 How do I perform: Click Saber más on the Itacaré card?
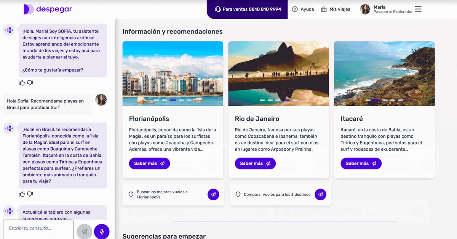coord(361,164)
